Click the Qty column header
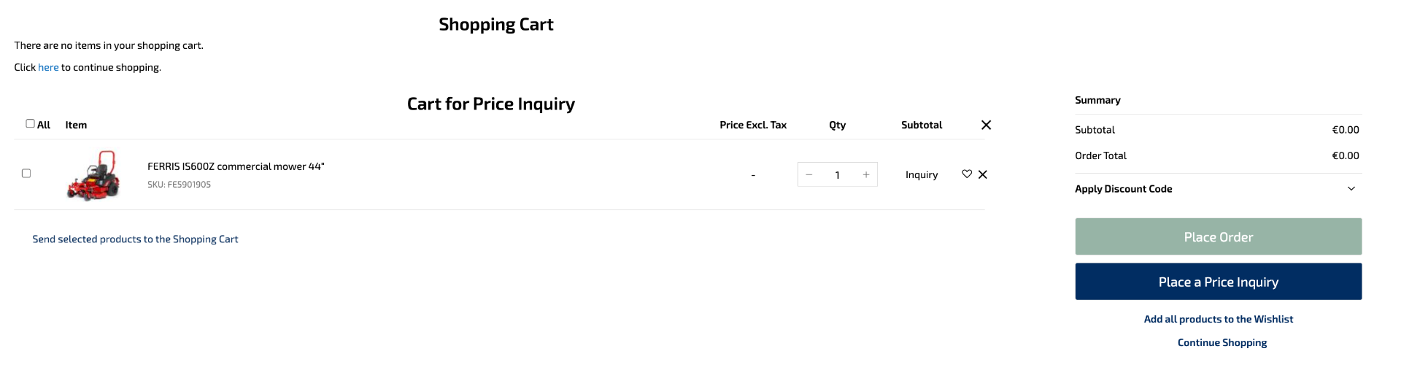Image resolution: width=1401 pixels, height=370 pixels. click(838, 125)
